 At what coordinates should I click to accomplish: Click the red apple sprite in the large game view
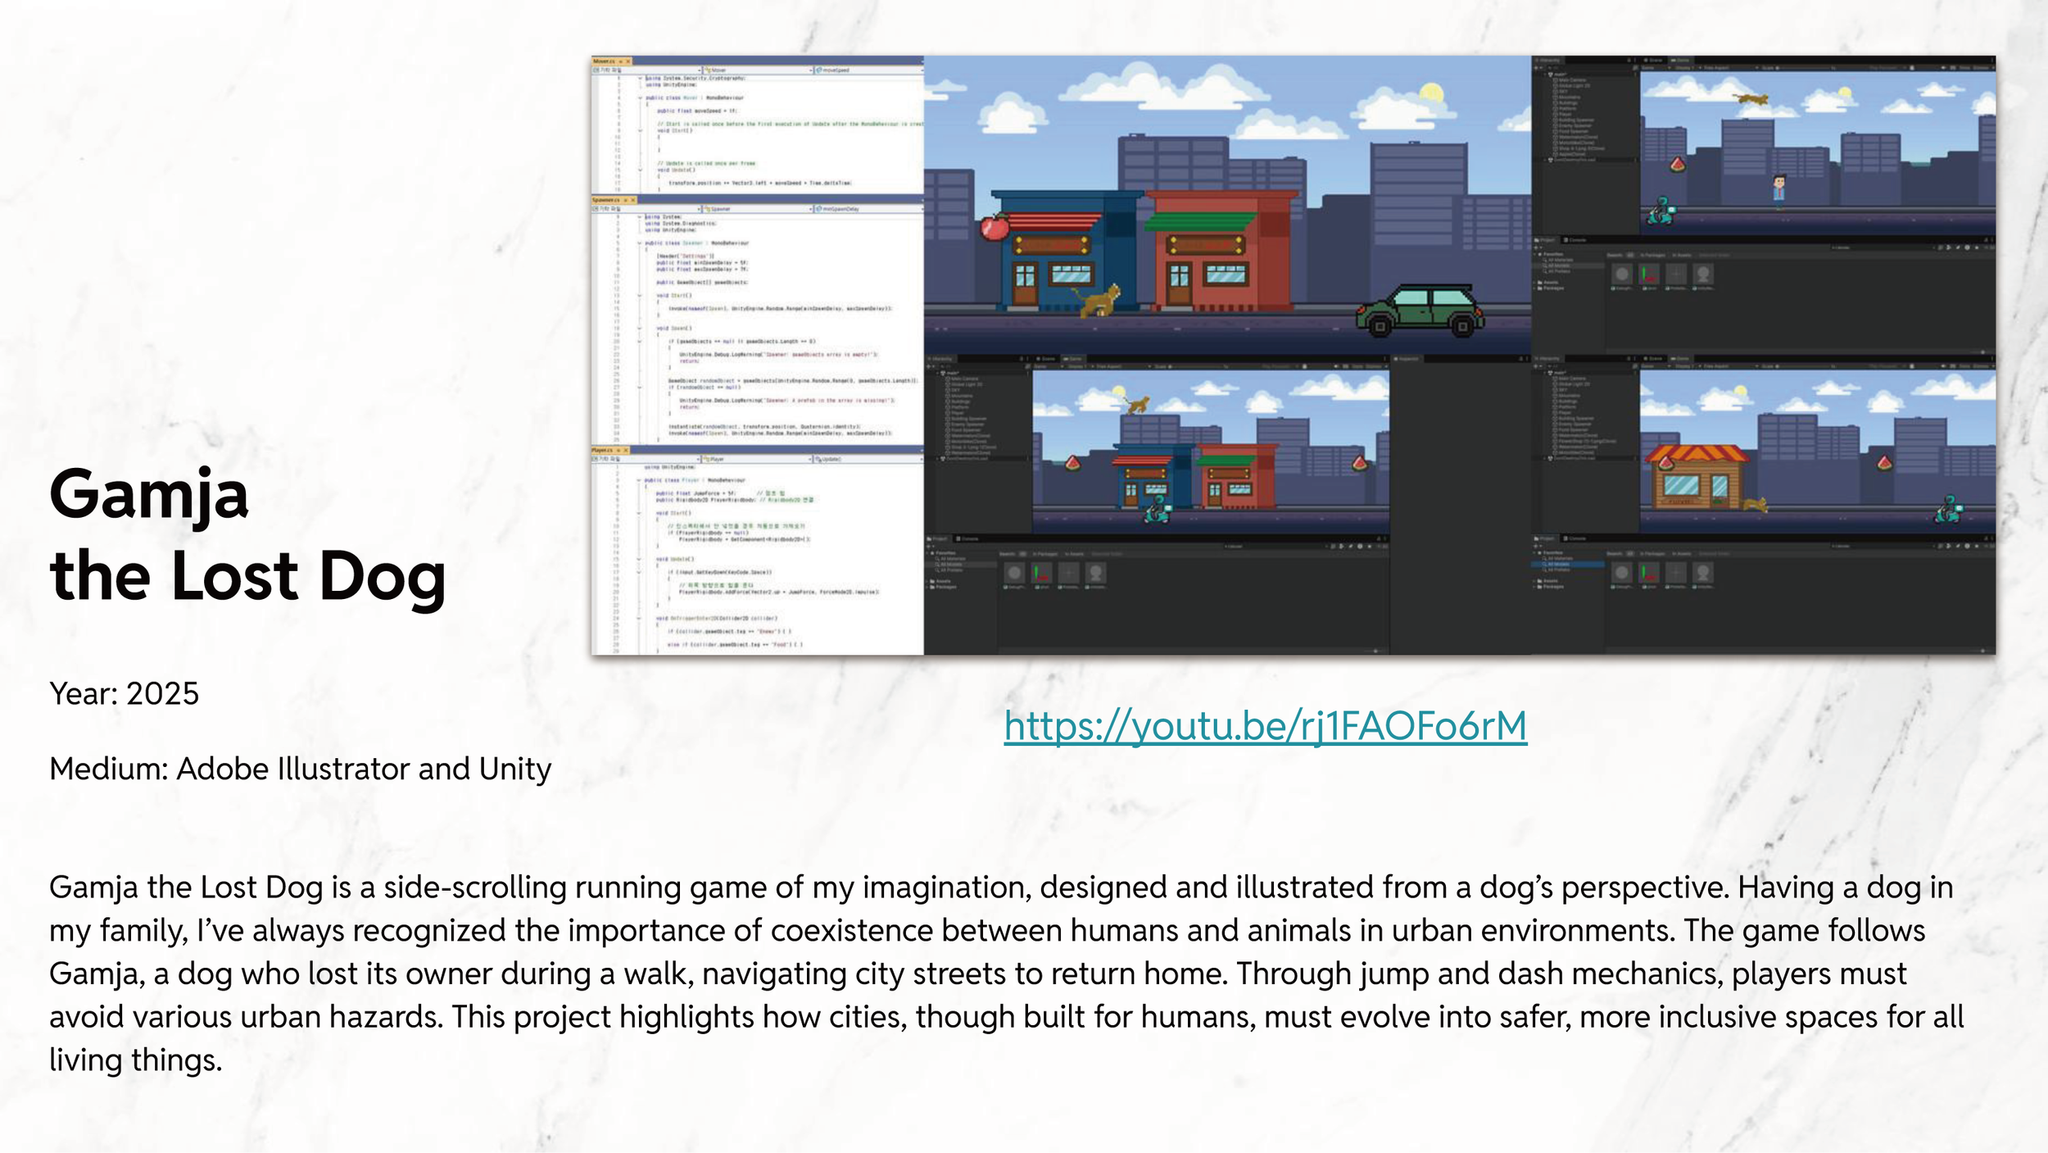(x=995, y=226)
